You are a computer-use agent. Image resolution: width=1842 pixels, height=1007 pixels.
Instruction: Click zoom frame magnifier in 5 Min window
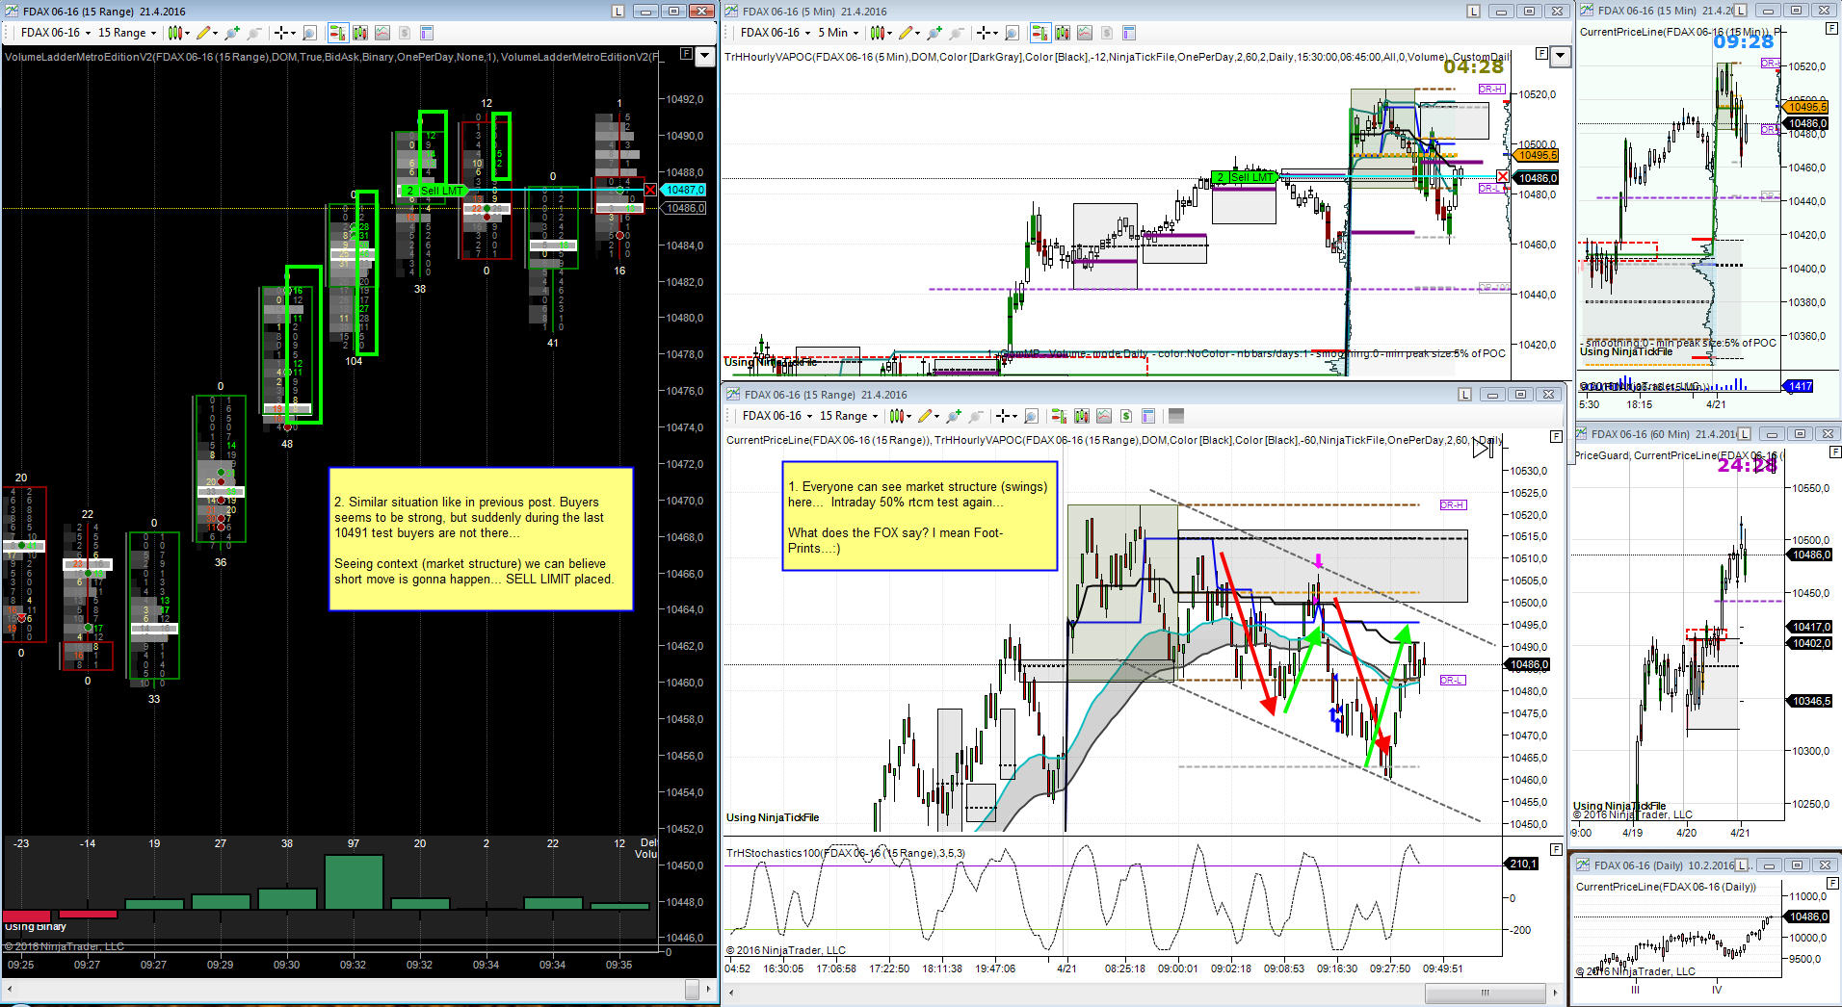click(1012, 33)
